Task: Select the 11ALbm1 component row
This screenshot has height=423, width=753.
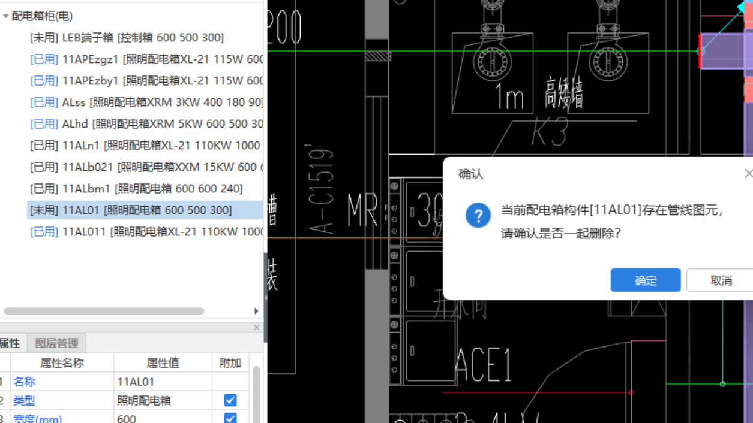Action: pos(145,189)
